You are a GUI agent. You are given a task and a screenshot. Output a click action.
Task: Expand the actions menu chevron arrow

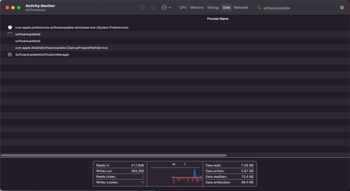[x=170, y=8]
